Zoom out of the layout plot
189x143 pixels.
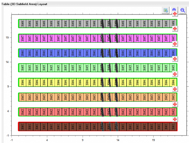pyautogui.click(x=183, y=10)
